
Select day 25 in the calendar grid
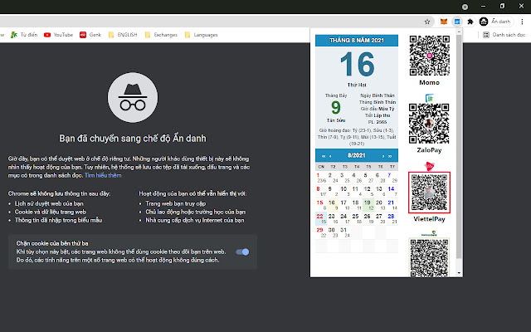pyautogui.click(x=357, y=218)
